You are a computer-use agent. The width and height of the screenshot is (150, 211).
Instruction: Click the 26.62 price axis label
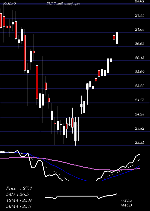[140, 44]
